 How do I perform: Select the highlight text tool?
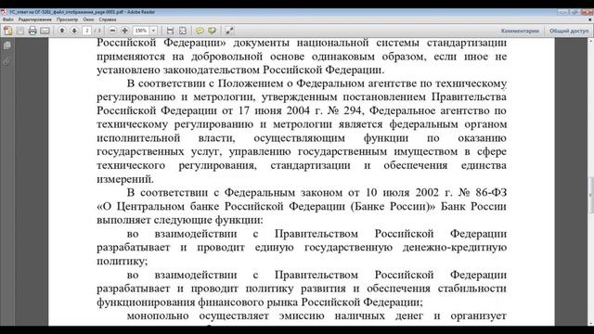pyautogui.click(x=212, y=31)
